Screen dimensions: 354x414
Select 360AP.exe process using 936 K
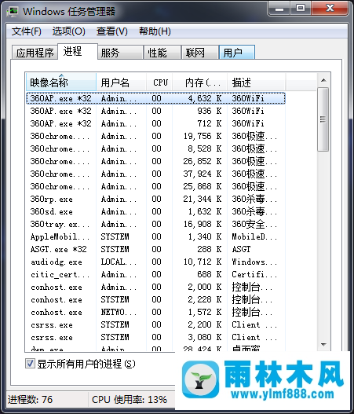[155, 111]
